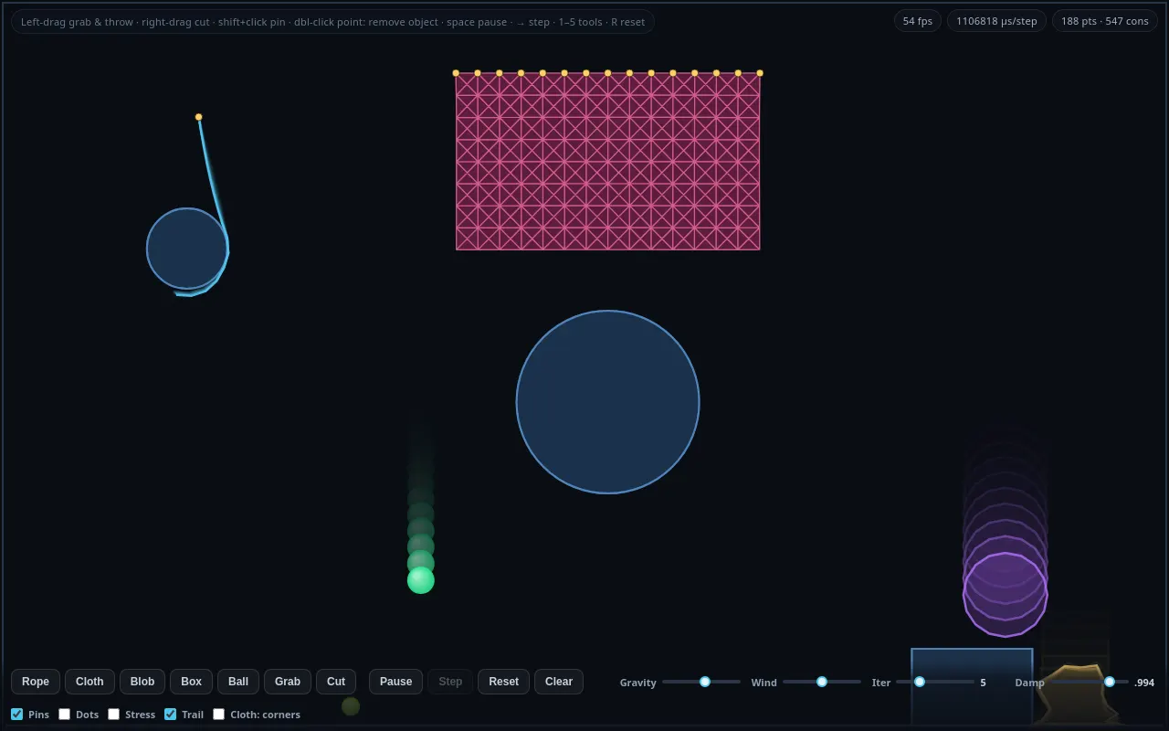This screenshot has width=1169, height=731.
Task: Click the top-right yellow pin of cloth
Action: click(760, 73)
